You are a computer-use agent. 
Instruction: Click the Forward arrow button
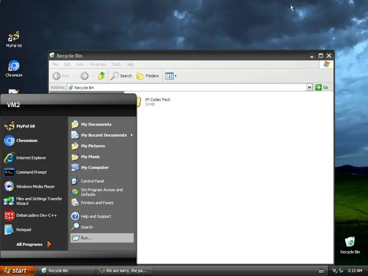tap(84, 76)
